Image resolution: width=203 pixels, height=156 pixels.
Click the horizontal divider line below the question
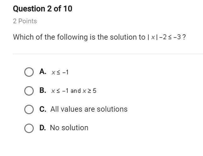[x=108, y=54]
